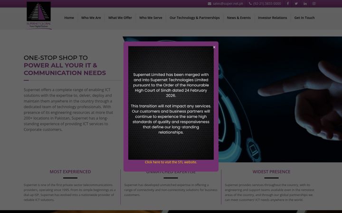
Task: Call the (92-21) 3855 0000 number
Action: (267, 4)
